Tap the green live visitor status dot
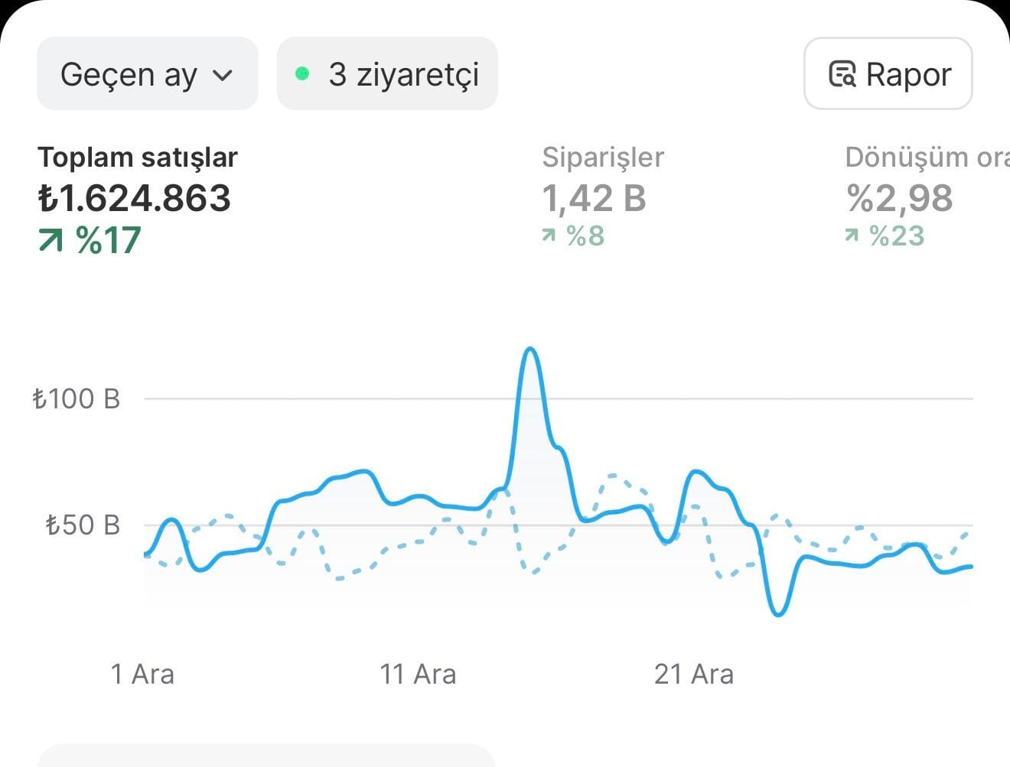The image size is (1010, 767). [302, 74]
